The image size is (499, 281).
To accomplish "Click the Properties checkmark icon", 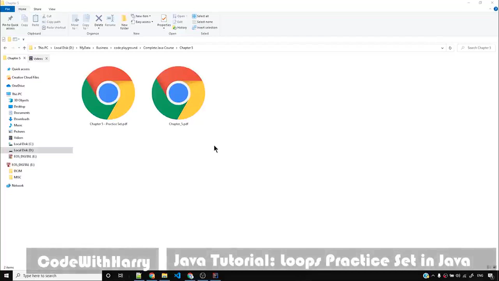I will (164, 18).
